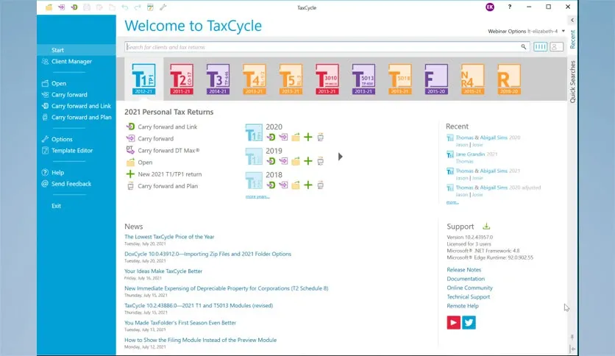The height and width of the screenshot is (356, 615).
Task: Click New 2021 T1/TP1 return
Action: 164,174
